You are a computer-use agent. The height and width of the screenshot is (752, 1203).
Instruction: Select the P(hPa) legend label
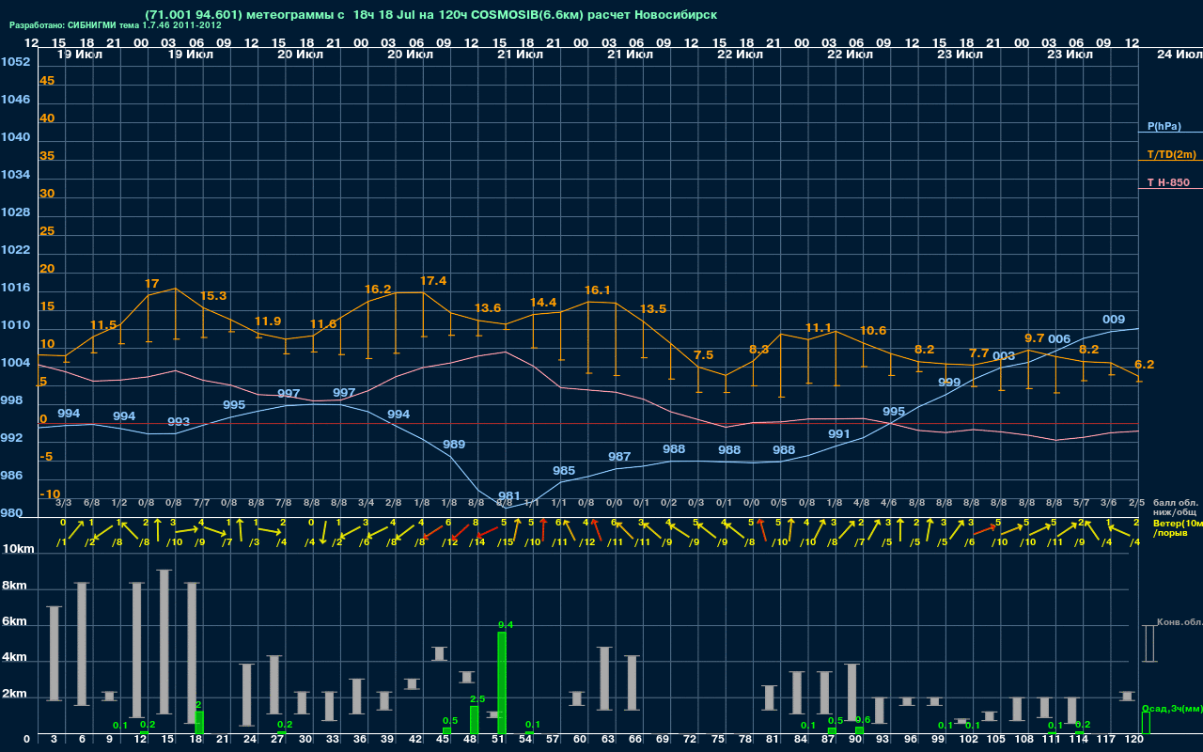[x=1164, y=126]
